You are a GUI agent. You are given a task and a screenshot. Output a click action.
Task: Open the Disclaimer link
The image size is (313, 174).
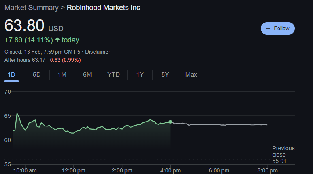[98, 52]
